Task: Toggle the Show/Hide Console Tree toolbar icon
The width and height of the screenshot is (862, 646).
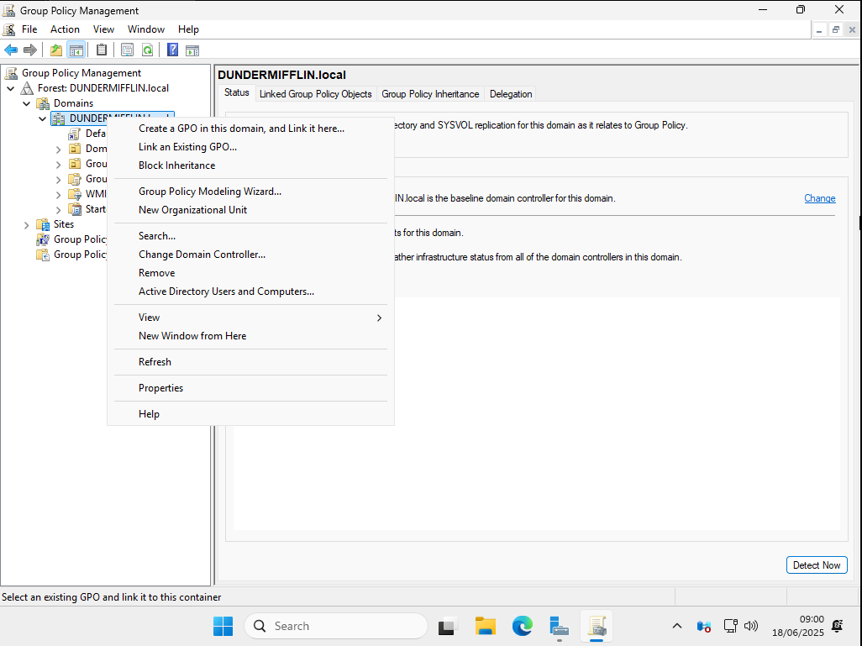Action: [x=76, y=50]
